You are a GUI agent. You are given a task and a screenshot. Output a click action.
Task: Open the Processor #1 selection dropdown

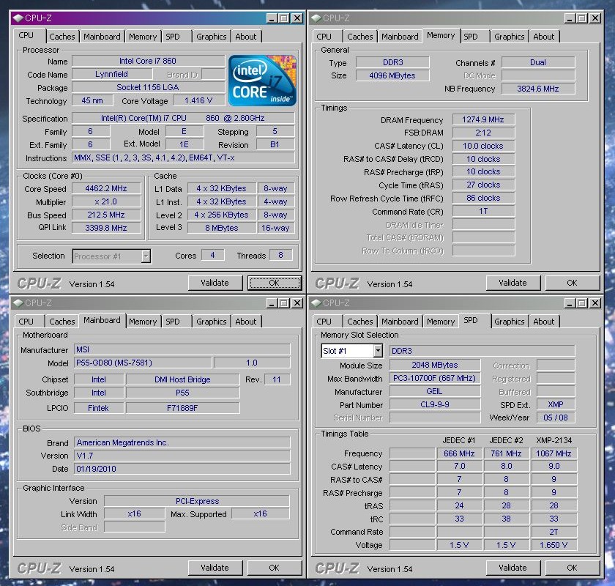(x=146, y=256)
